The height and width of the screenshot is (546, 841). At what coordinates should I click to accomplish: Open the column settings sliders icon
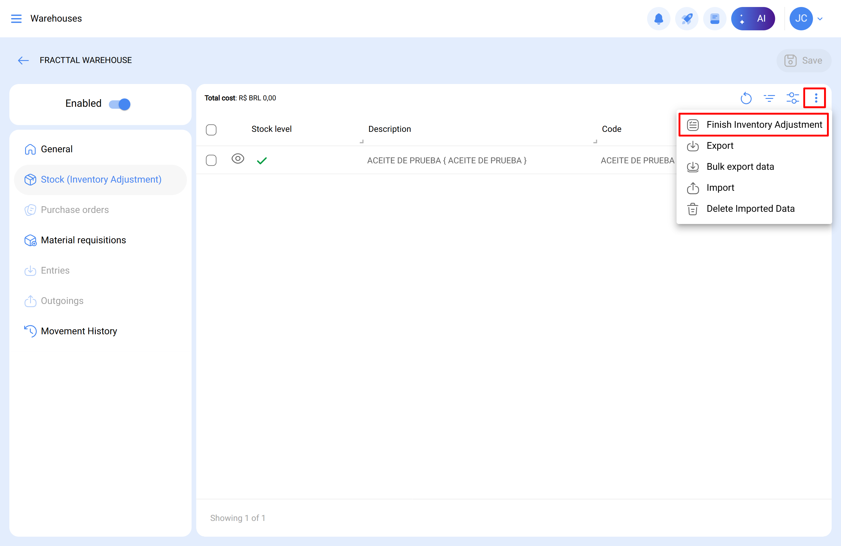(x=793, y=98)
